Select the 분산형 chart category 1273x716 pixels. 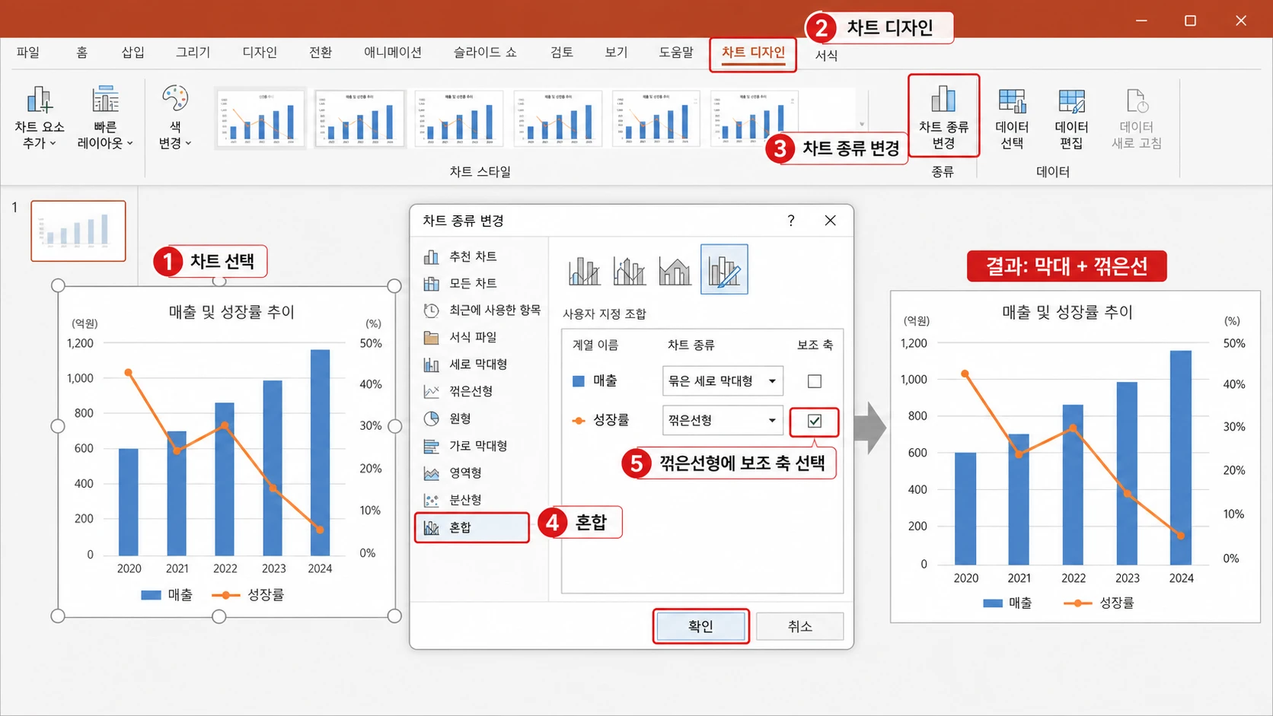[x=453, y=500]
